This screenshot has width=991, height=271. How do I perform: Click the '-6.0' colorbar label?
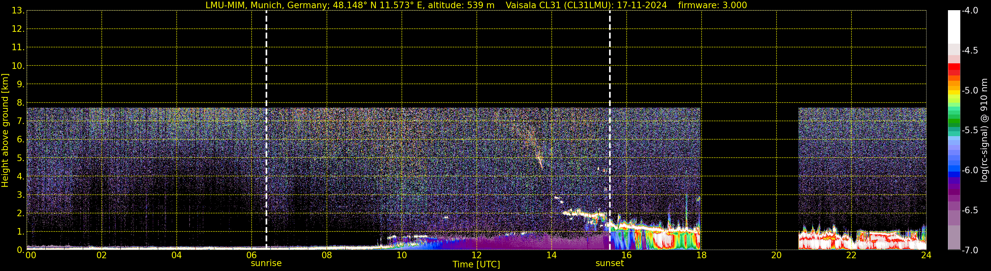tap(970, 170)
